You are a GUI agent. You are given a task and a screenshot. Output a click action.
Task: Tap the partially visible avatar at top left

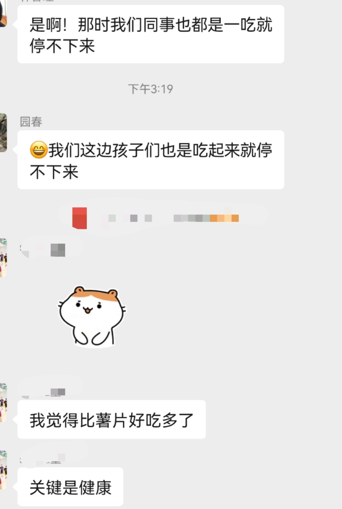point(3,13)
